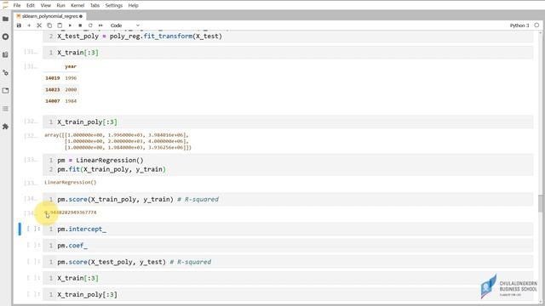Open the extension manager puzzle icon
Screen dimensions: 545x306
click(6, 127)
